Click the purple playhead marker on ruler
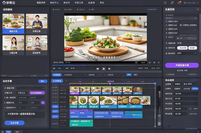 110,83
